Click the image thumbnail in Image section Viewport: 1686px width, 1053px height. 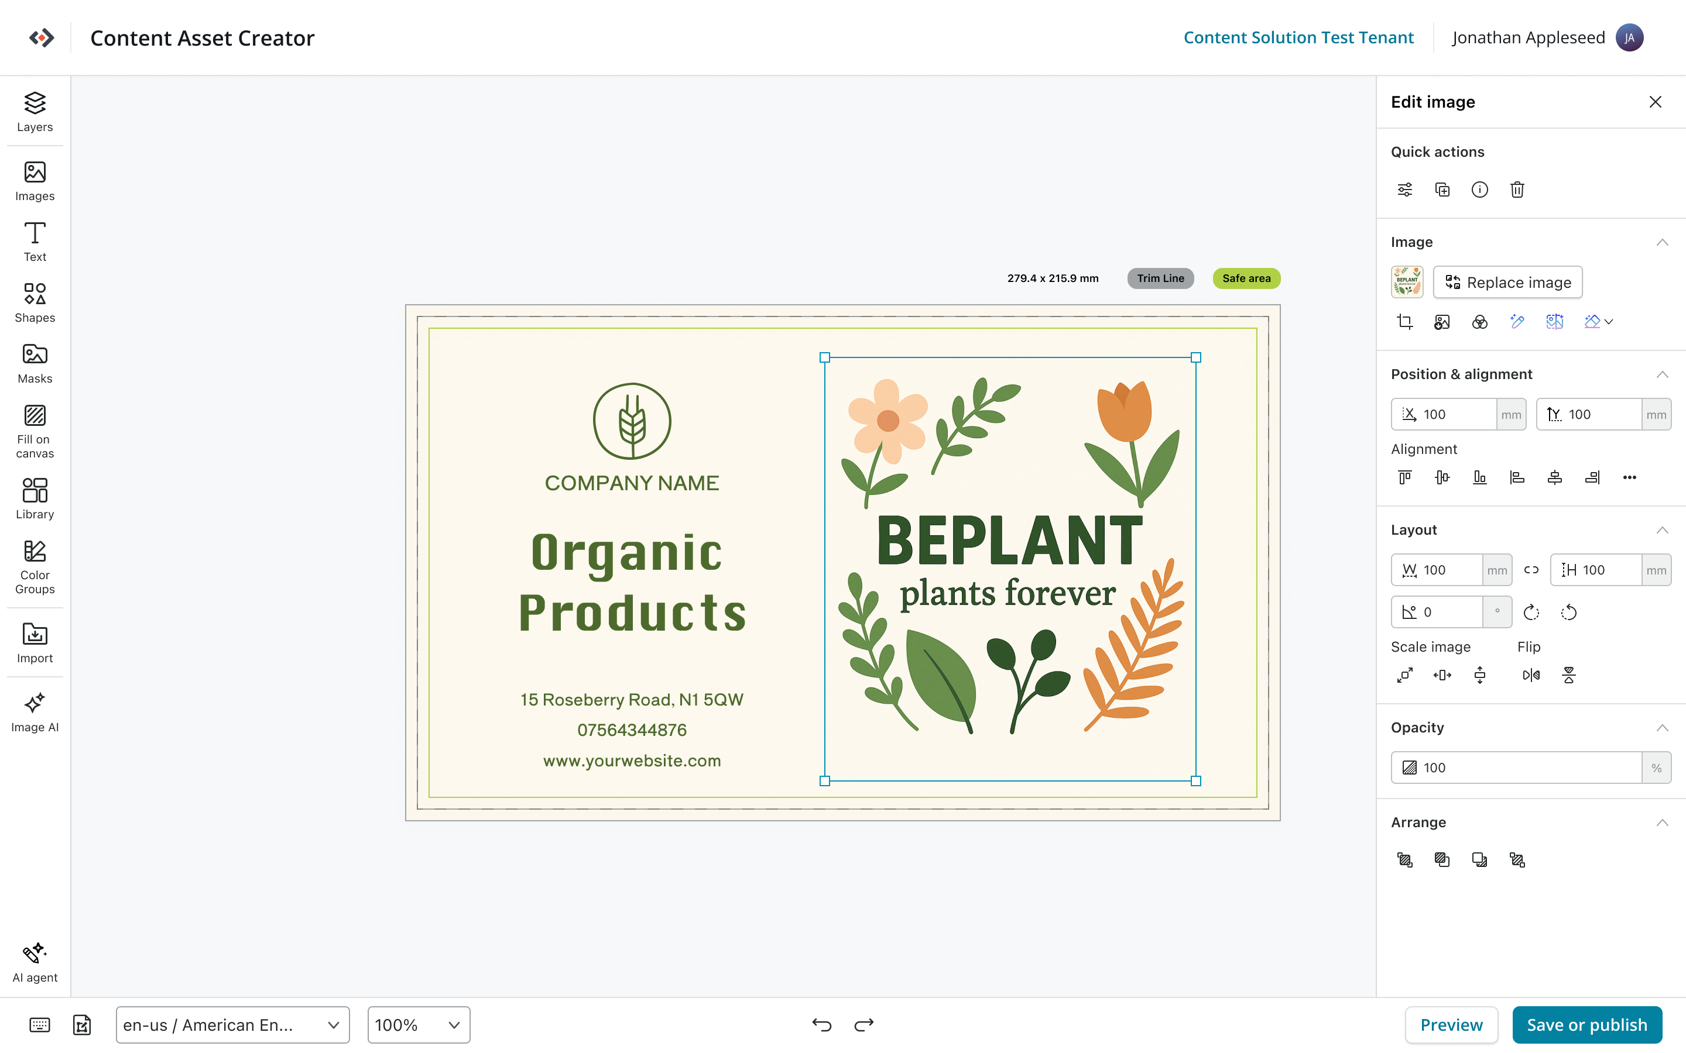pos(1407,282)
